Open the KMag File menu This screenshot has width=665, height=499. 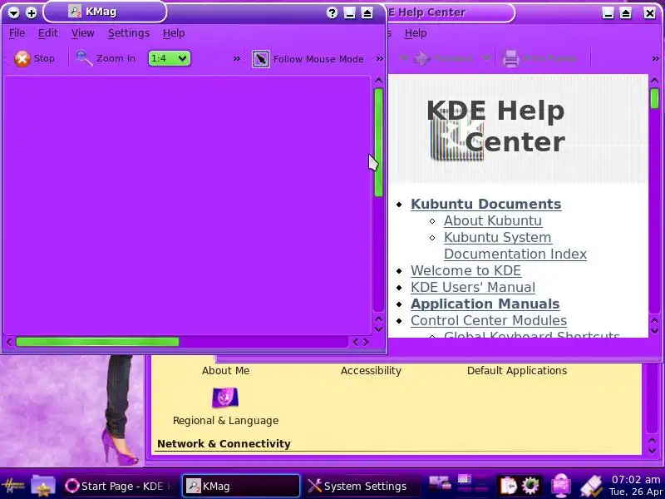(x=17, y=33)
